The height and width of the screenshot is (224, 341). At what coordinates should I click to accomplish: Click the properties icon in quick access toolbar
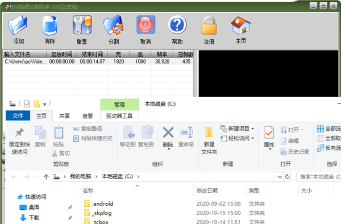coord(27,104)
